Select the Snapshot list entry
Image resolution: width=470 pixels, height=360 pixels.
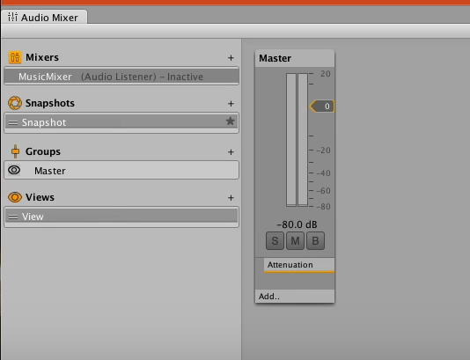point(121,122)
